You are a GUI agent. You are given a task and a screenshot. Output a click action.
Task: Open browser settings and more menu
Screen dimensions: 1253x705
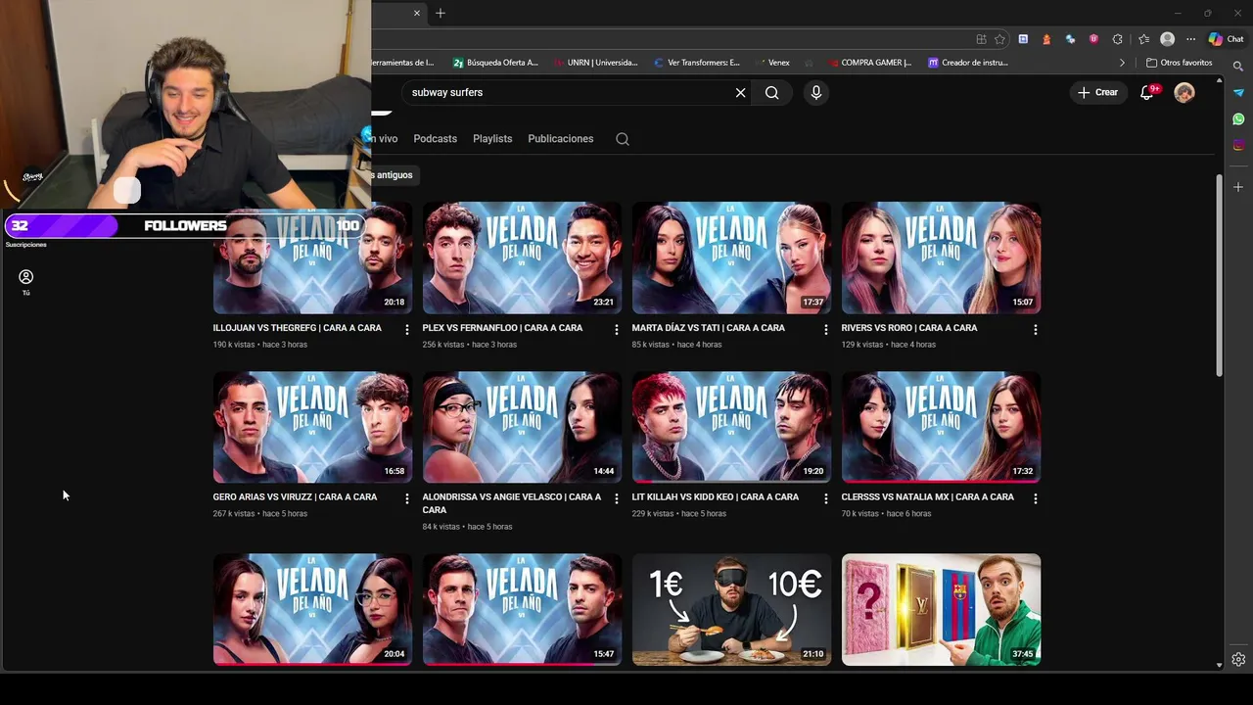1190,39
